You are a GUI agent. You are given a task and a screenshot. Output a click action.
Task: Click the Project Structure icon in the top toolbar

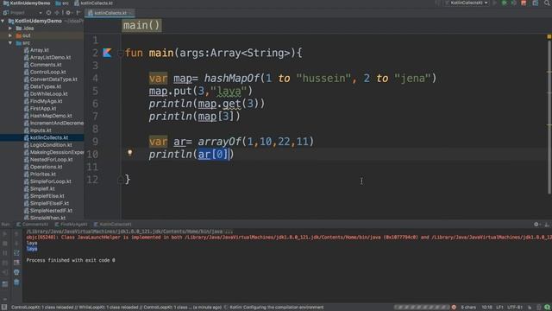535,3
